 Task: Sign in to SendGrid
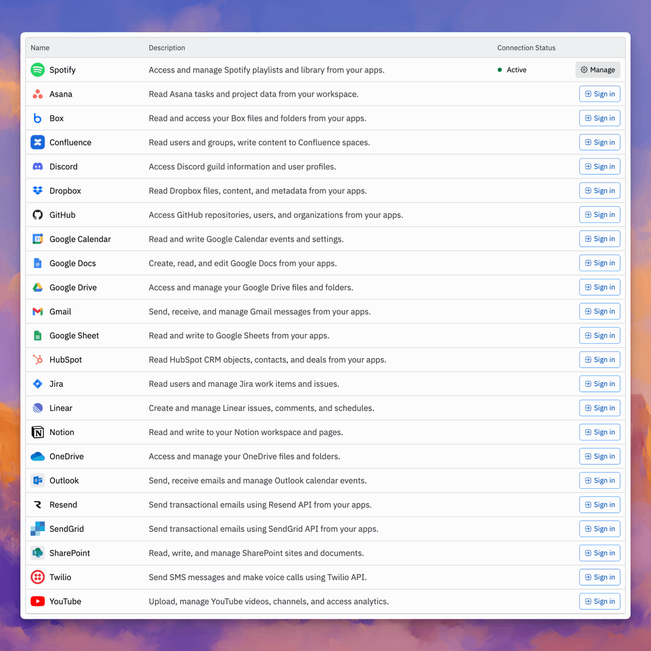point(599,529)
